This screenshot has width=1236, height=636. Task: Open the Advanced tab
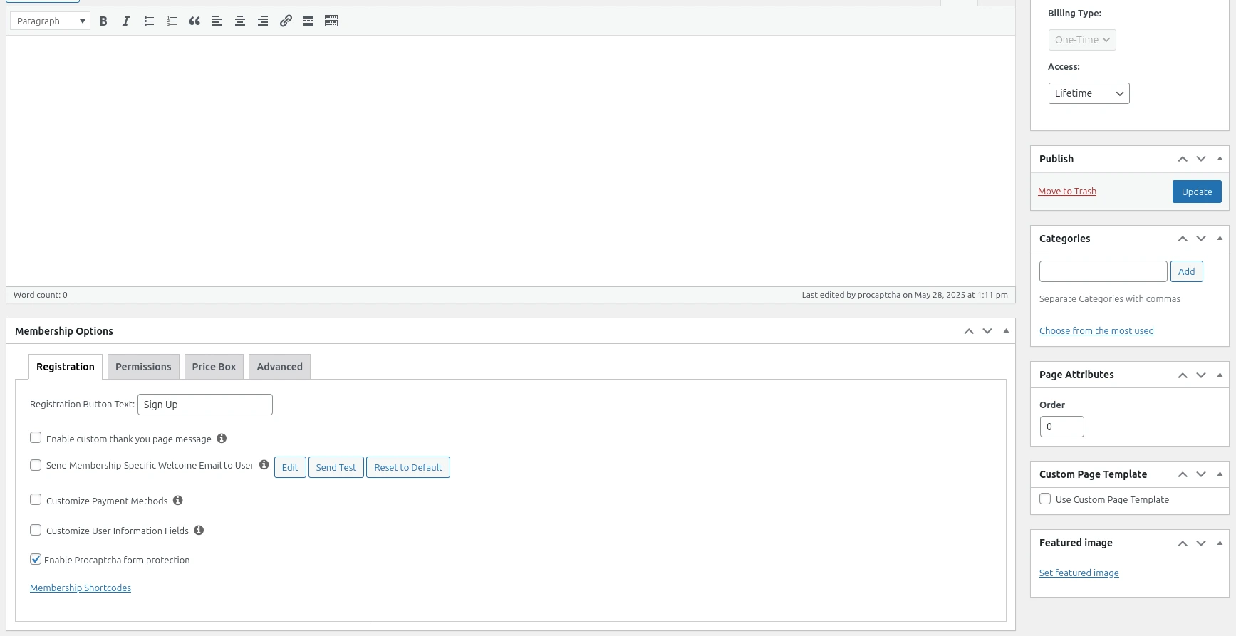[x=279, y=367]
